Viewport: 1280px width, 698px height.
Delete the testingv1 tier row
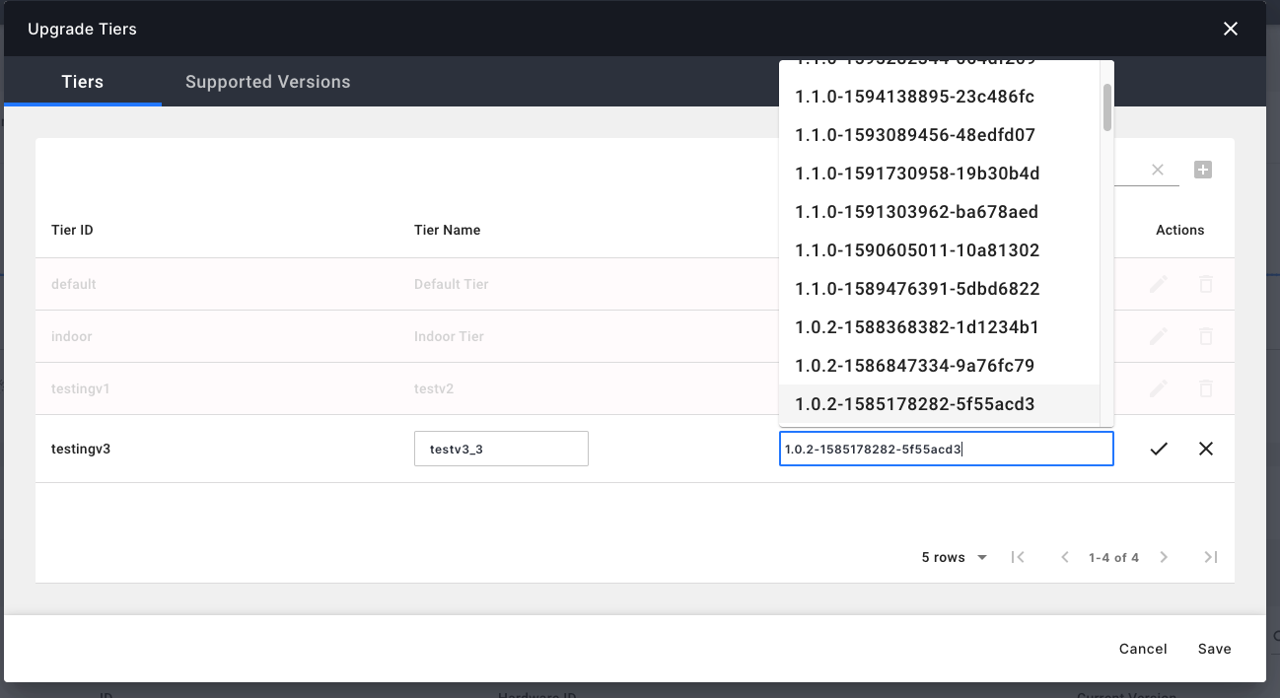[1205, 388]
